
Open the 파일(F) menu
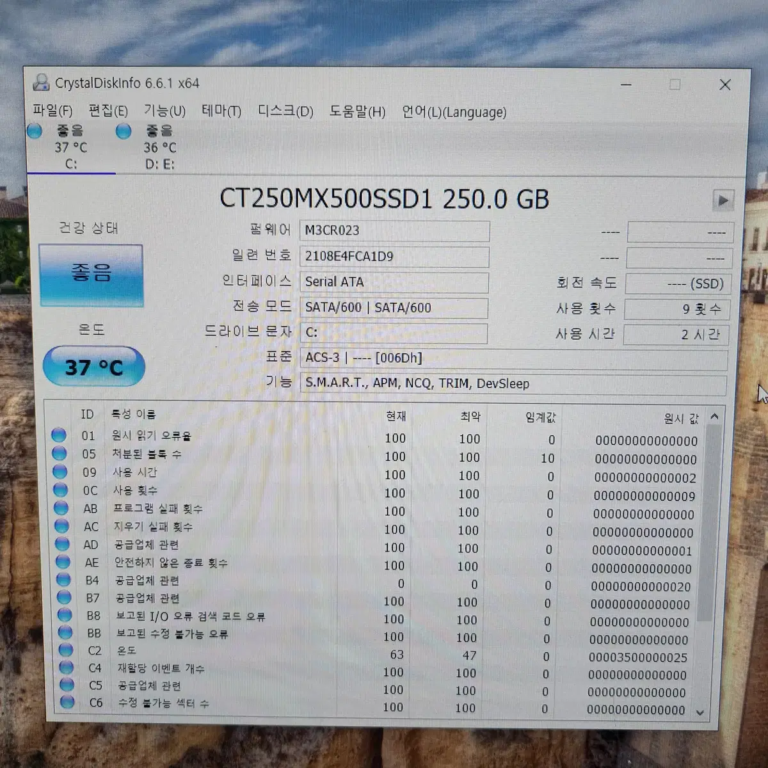(x=52, y=111)
